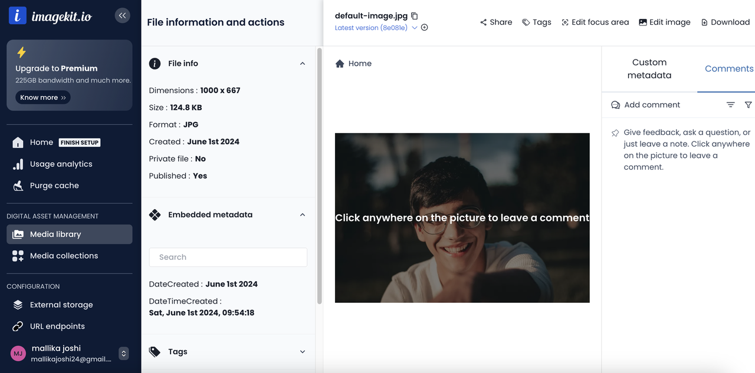
Task: Click Edit focus area
Action: (595, 22)
